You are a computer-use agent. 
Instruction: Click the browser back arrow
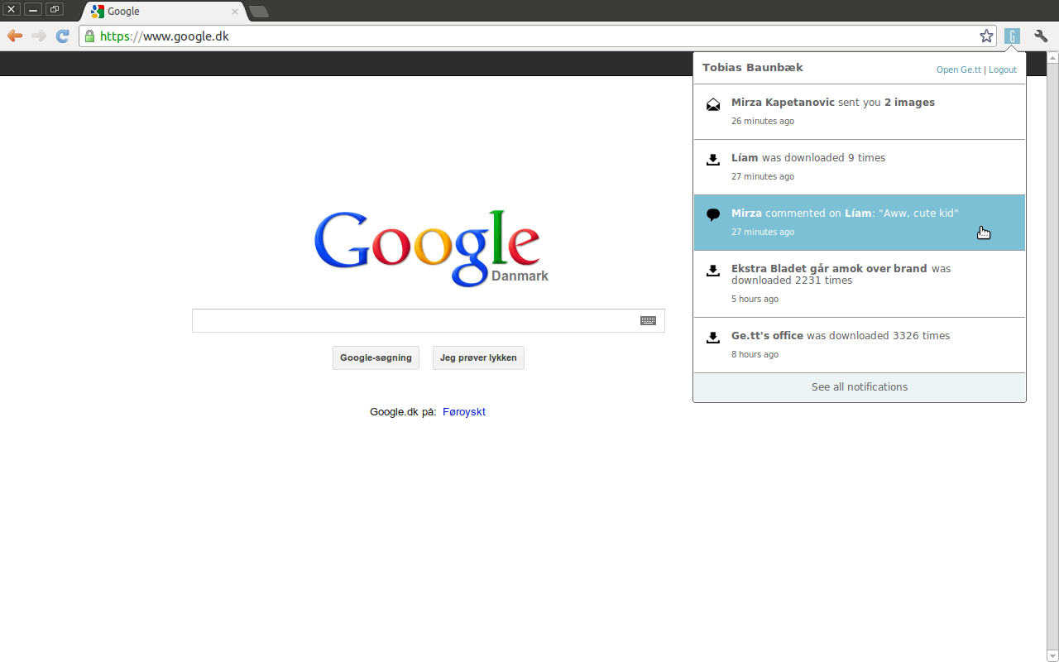coord(15,36)
